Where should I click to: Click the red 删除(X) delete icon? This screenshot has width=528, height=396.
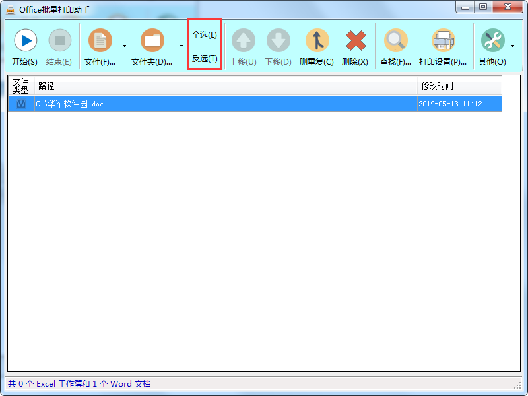point(355,40)
